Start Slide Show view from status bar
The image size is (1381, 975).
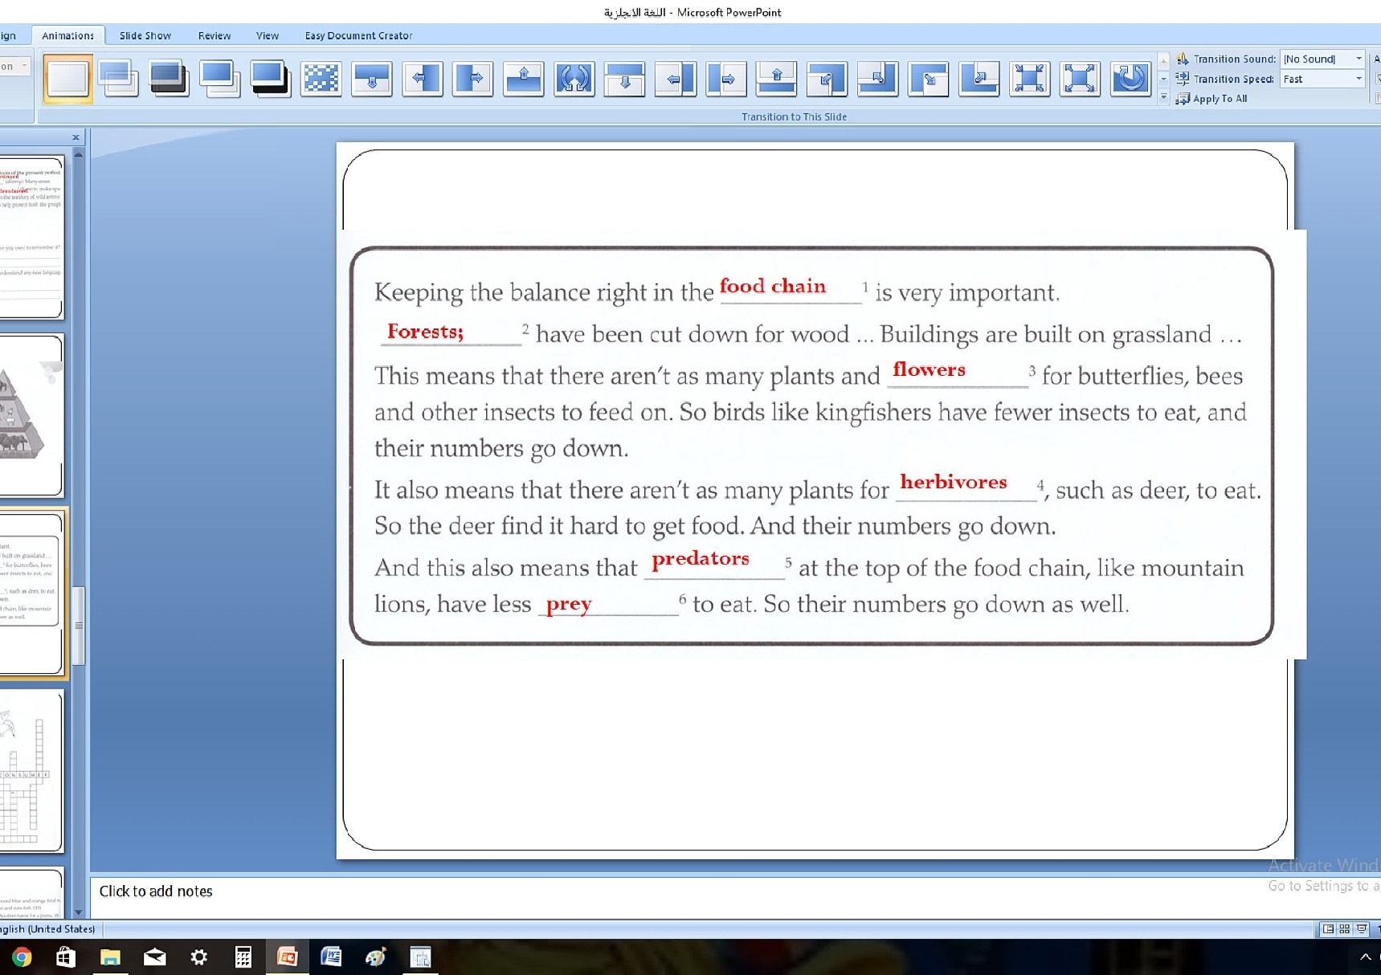pos(1361,928)
